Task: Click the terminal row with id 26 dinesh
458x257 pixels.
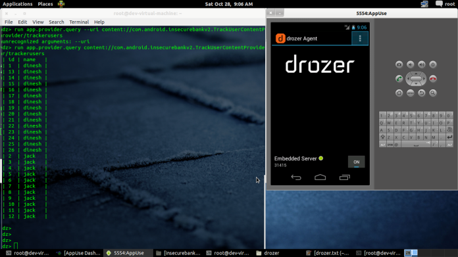Action: point(24,150)
